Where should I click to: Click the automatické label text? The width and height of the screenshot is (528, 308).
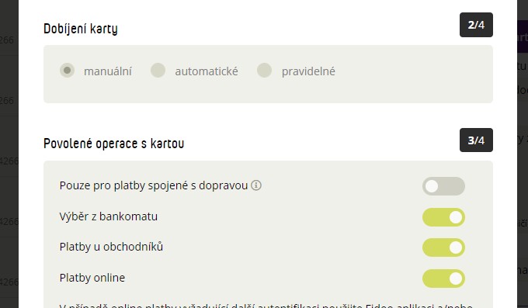coord(207,71)
